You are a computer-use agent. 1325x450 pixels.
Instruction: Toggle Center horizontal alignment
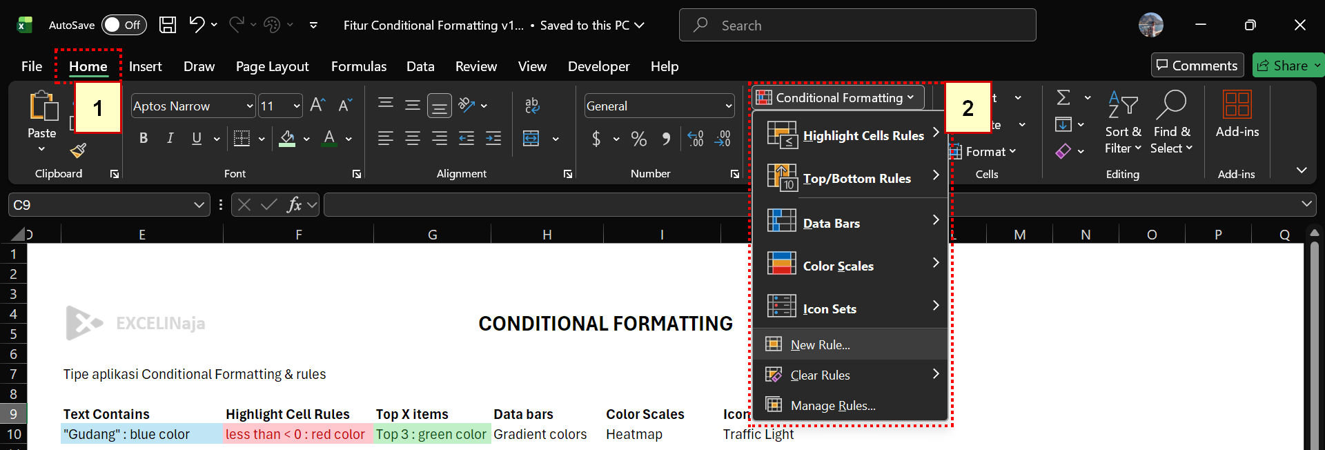pyautogui.click(x=413, y=138)
